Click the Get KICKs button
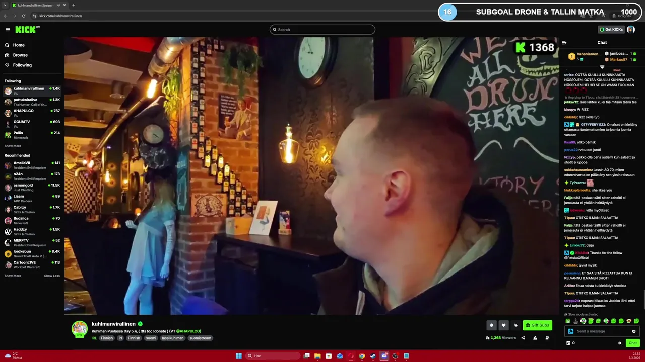Screen dimensions: 645x362 coord(611,30)
